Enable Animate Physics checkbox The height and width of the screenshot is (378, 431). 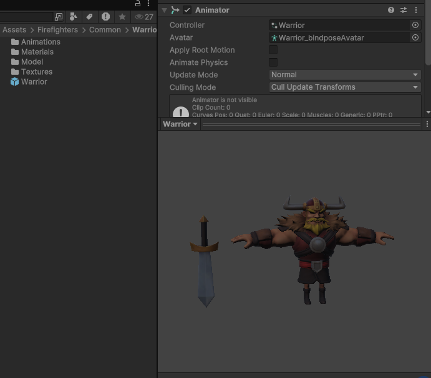tap(273, 62)
